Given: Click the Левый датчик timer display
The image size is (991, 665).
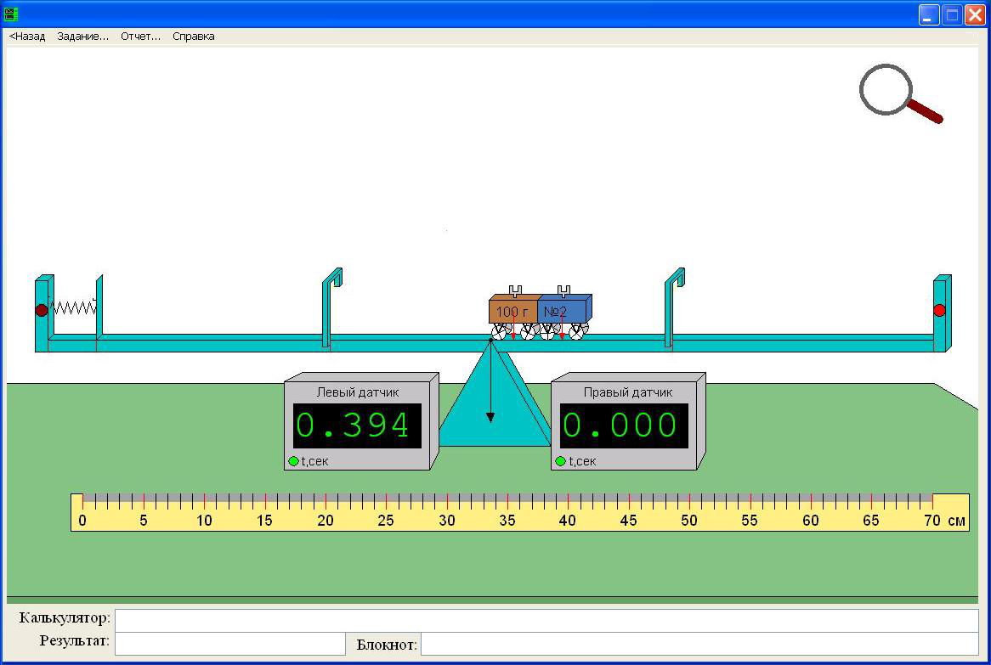Looking at the screenshot, I should pyautogui.click(x=357, y=425).
